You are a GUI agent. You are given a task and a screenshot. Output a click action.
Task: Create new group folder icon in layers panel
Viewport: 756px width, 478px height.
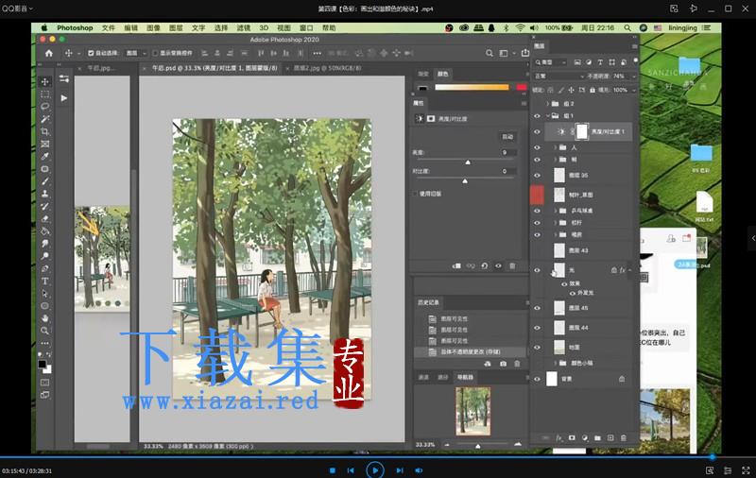click(x=597, y=438)
